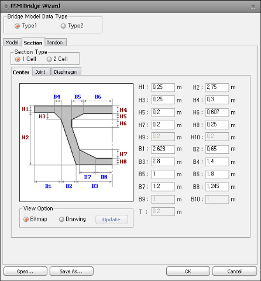Select the Type2 bridge model data type
The image size is (261, 281).
[x=72, y=26]
